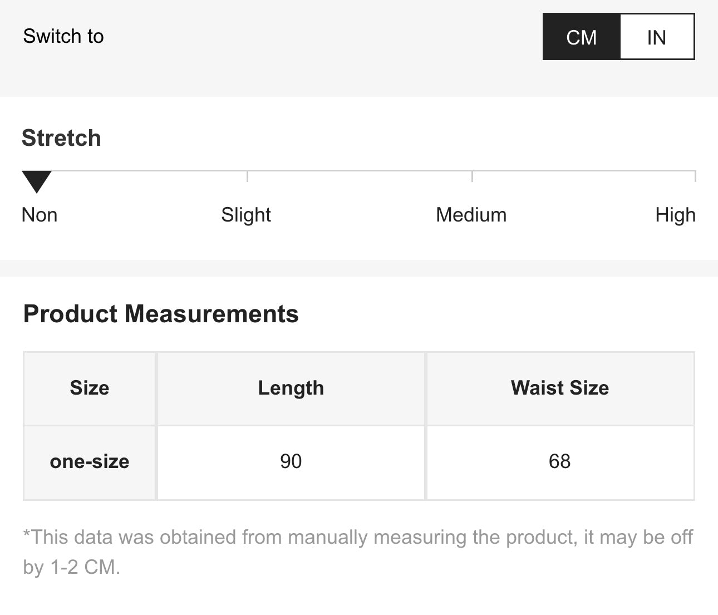
Task: Click the stretch scale tick above Medium
Action: coord(472,176)
